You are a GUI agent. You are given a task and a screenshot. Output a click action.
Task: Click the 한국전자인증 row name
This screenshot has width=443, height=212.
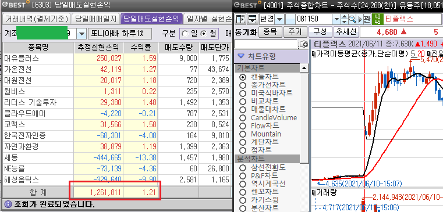click(x=25, y=136)
